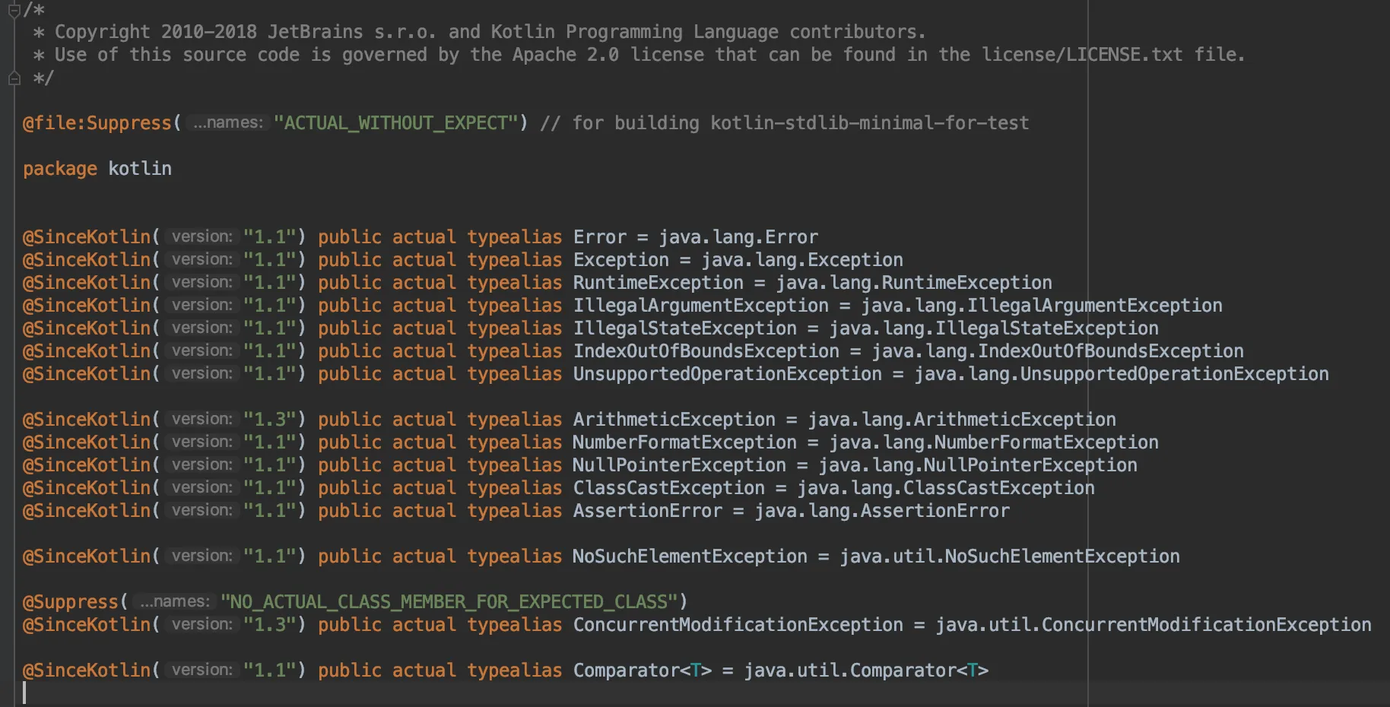Click the ...names: hint in the @file:Suppress line

tap(227, 122)
